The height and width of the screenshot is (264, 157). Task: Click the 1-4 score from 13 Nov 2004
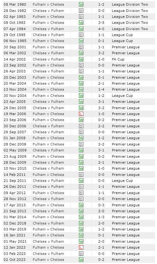(x=101, y=89)
